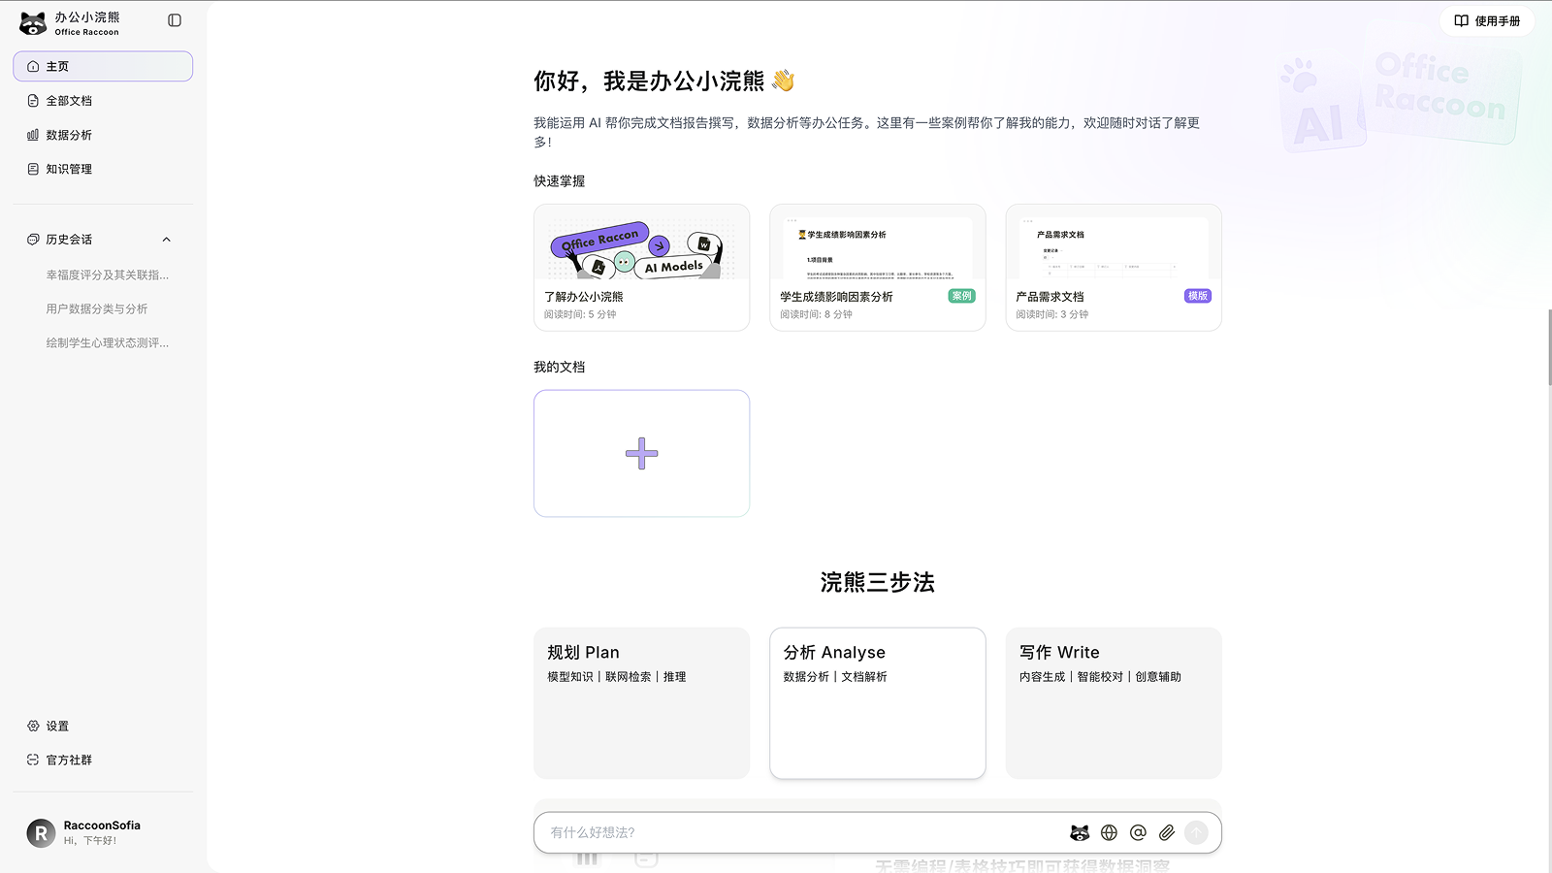Enable web search with the globe icon
Viewport: 1552px width, 873px height.
(x=1109, y=832)
